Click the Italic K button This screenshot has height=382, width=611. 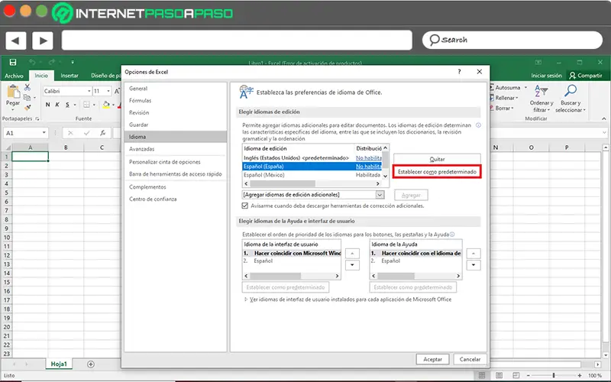(x=57, y=105)
